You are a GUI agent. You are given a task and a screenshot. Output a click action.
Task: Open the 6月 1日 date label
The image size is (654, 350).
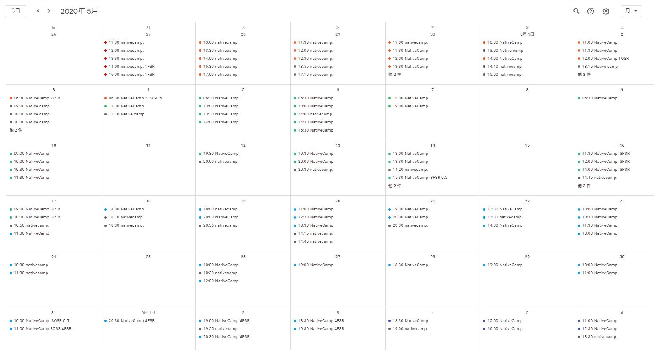(148, 313)
